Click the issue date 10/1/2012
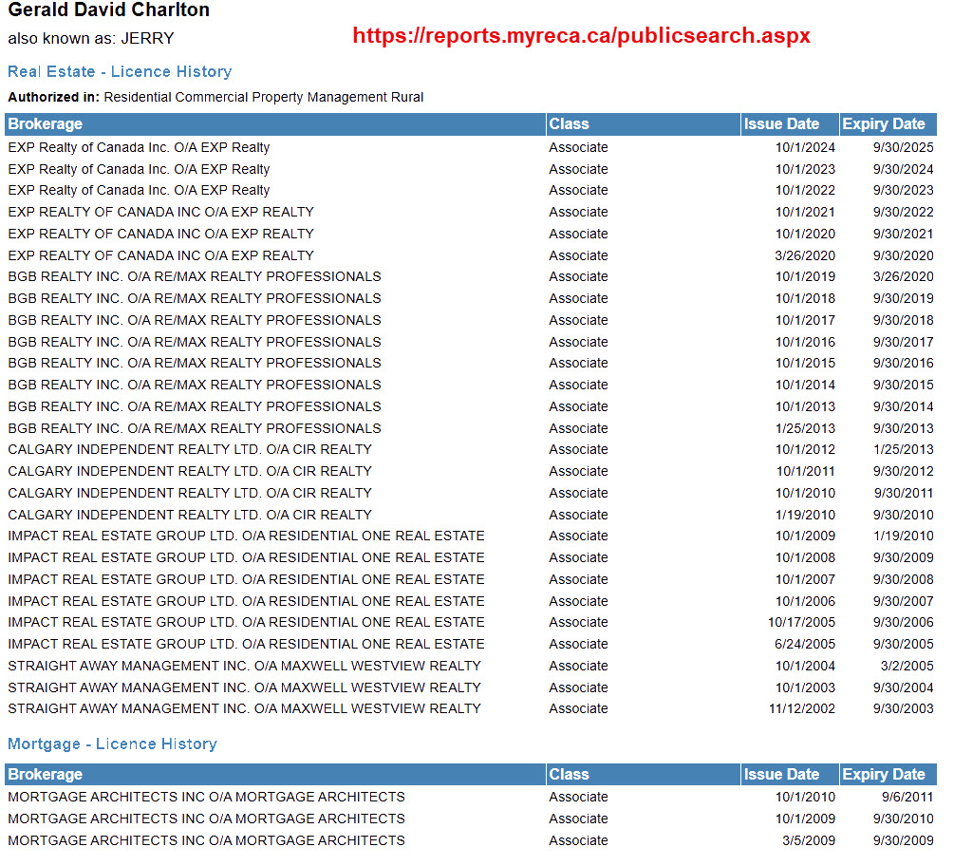This screenshot has height=866, width=954. click(x=805, y=450)
